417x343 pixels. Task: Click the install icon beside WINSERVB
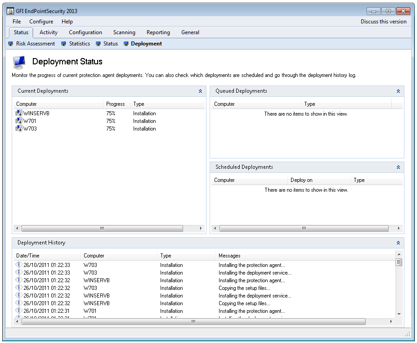(19, 113)
